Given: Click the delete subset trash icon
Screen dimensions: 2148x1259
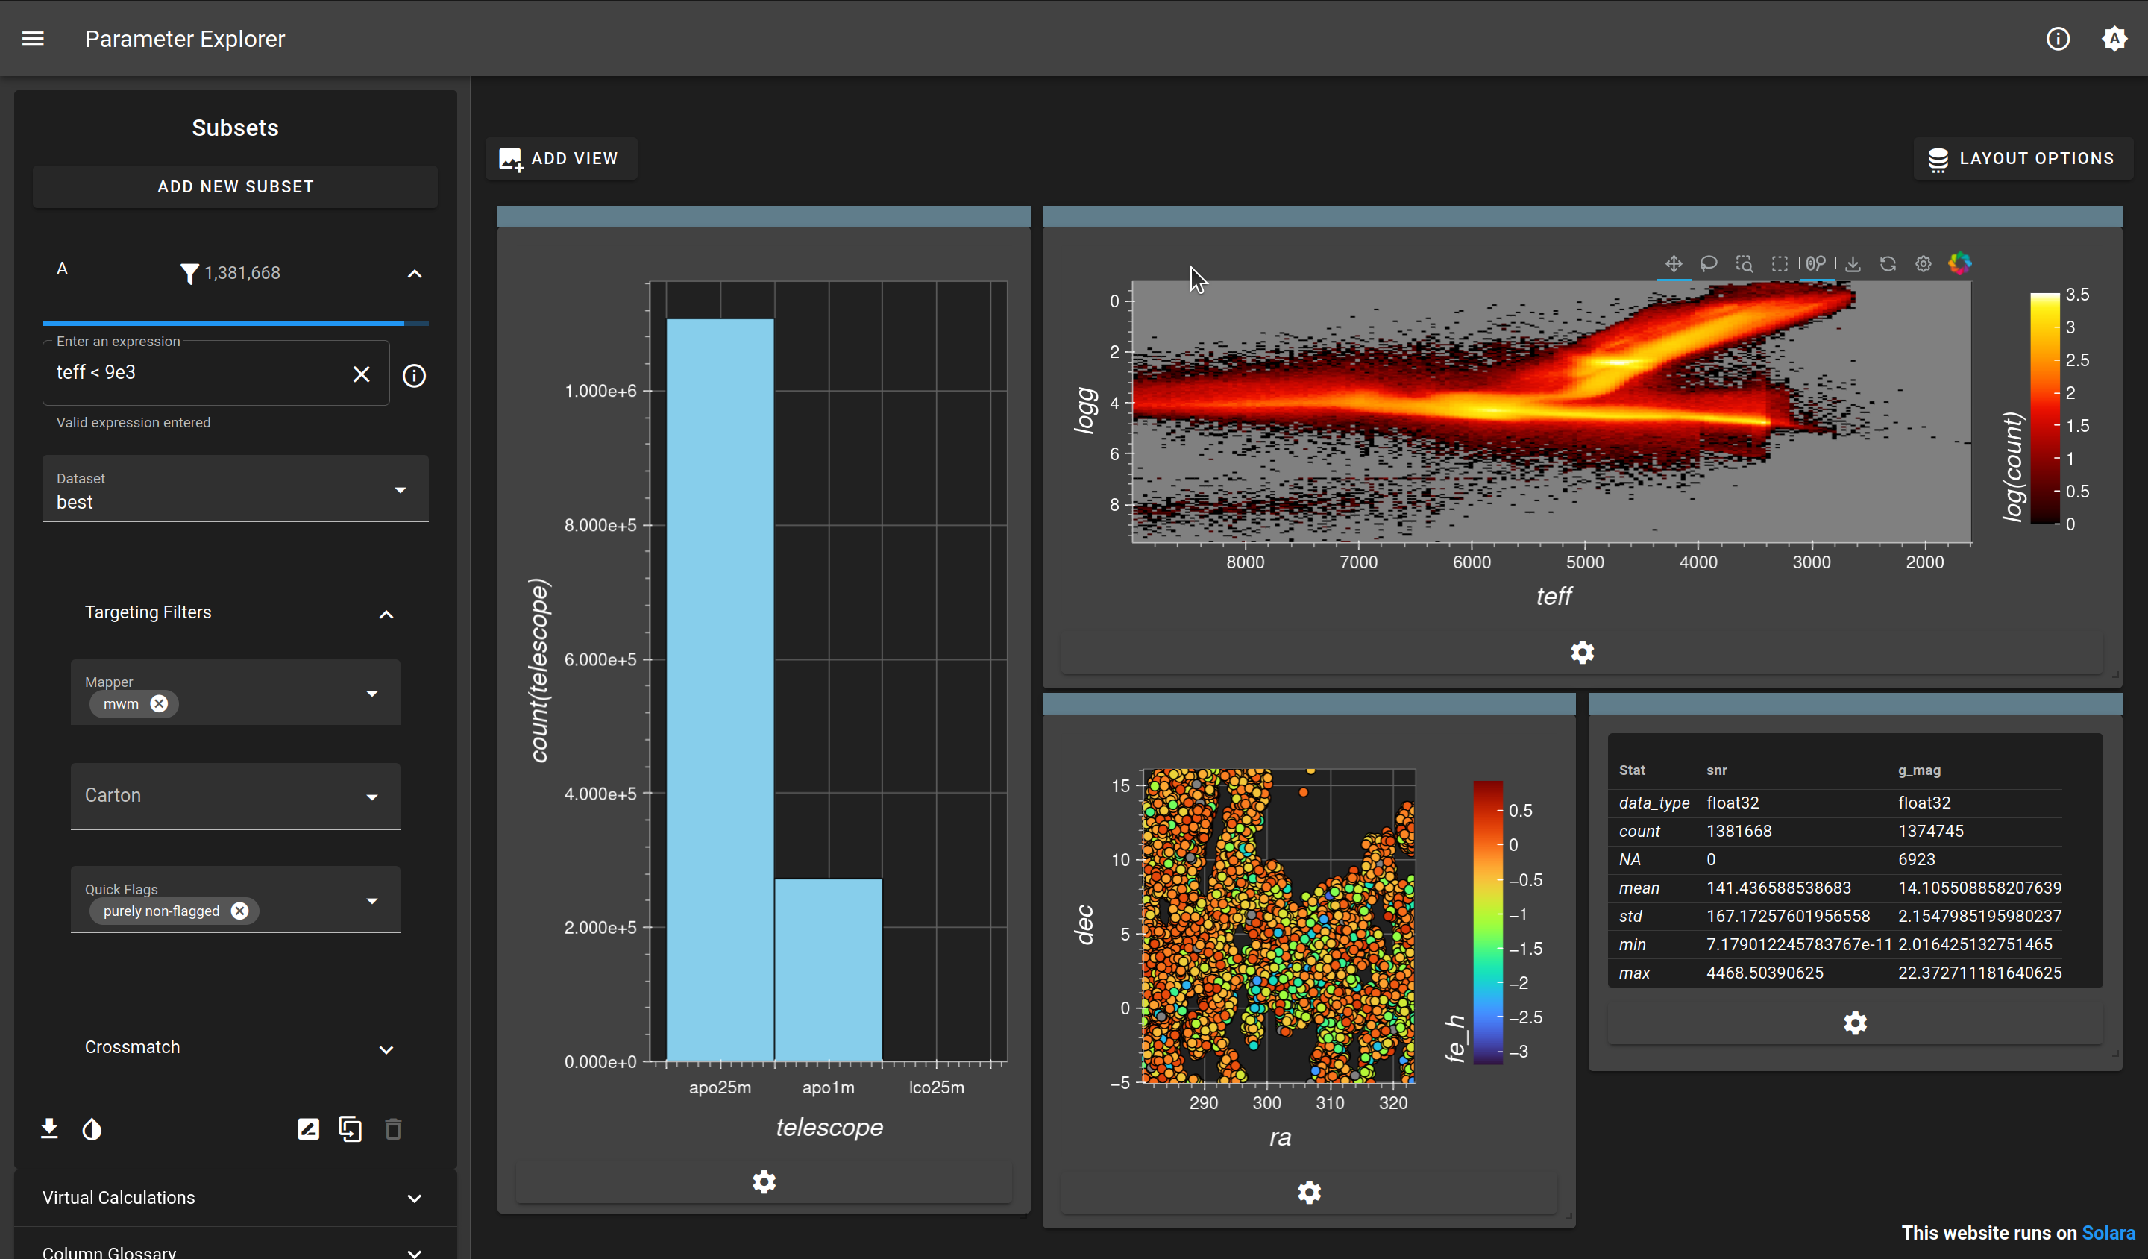Looking at the screenshot, I should pos(393,1129).
